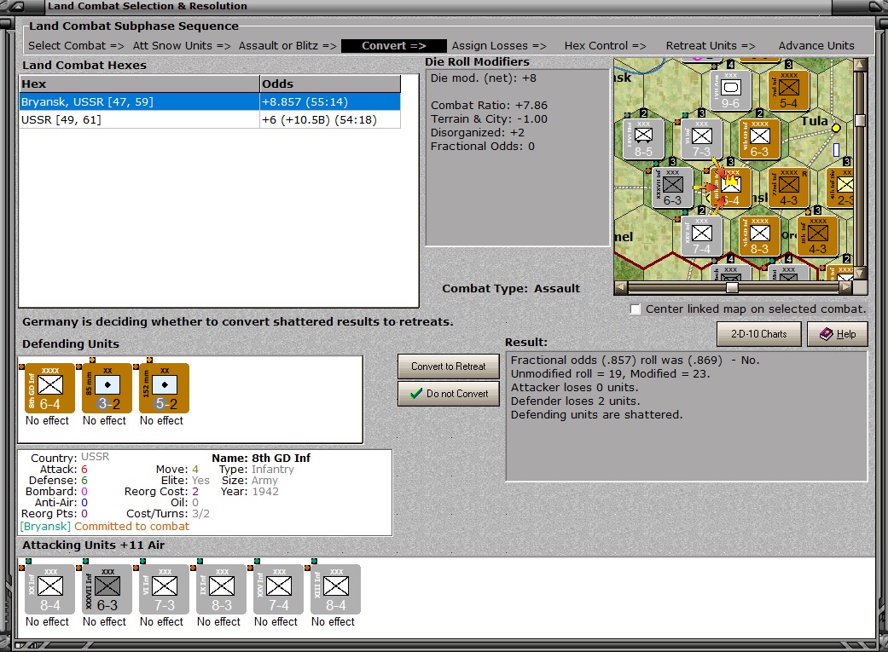
Task: Open Help
Action: coord(838,334)
